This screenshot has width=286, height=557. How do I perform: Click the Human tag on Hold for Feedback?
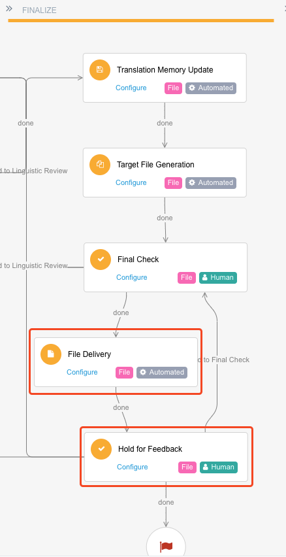click(219, 467)
